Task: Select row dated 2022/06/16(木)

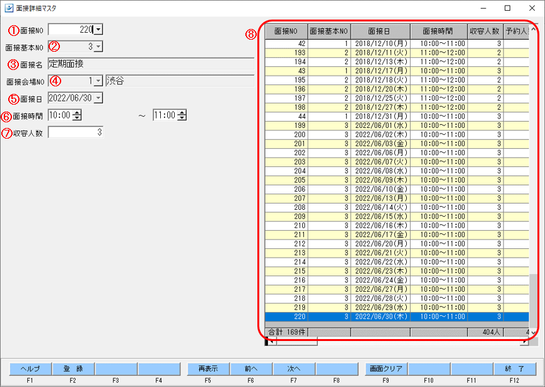Action: coord(397,226)
